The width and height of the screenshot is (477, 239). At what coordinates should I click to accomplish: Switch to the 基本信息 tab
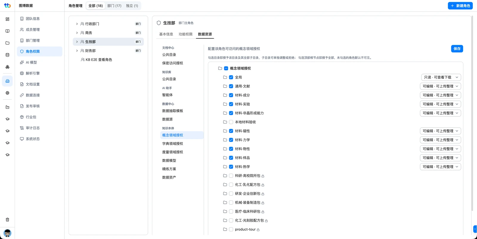tap(166, 34)
